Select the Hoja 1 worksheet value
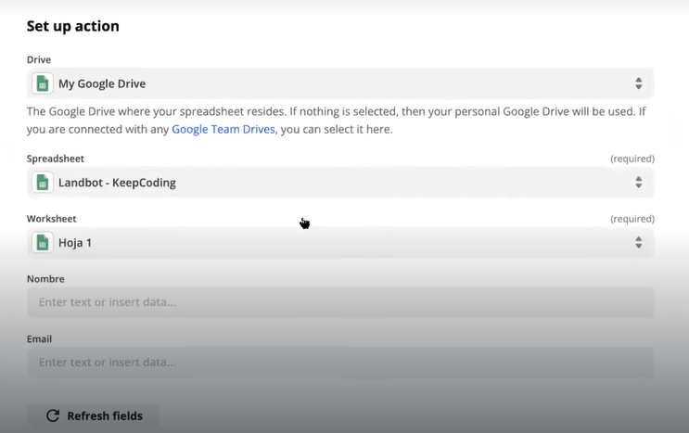 [75, 243]
